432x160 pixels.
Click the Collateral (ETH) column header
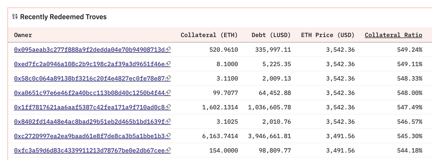tap(209, 35)
